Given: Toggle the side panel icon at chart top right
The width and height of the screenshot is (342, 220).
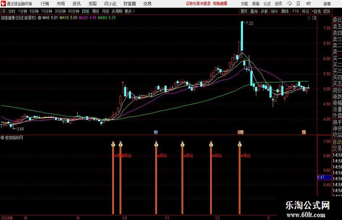Looking at the screenshot, I should pyautogui.click(x=314, y=18).
